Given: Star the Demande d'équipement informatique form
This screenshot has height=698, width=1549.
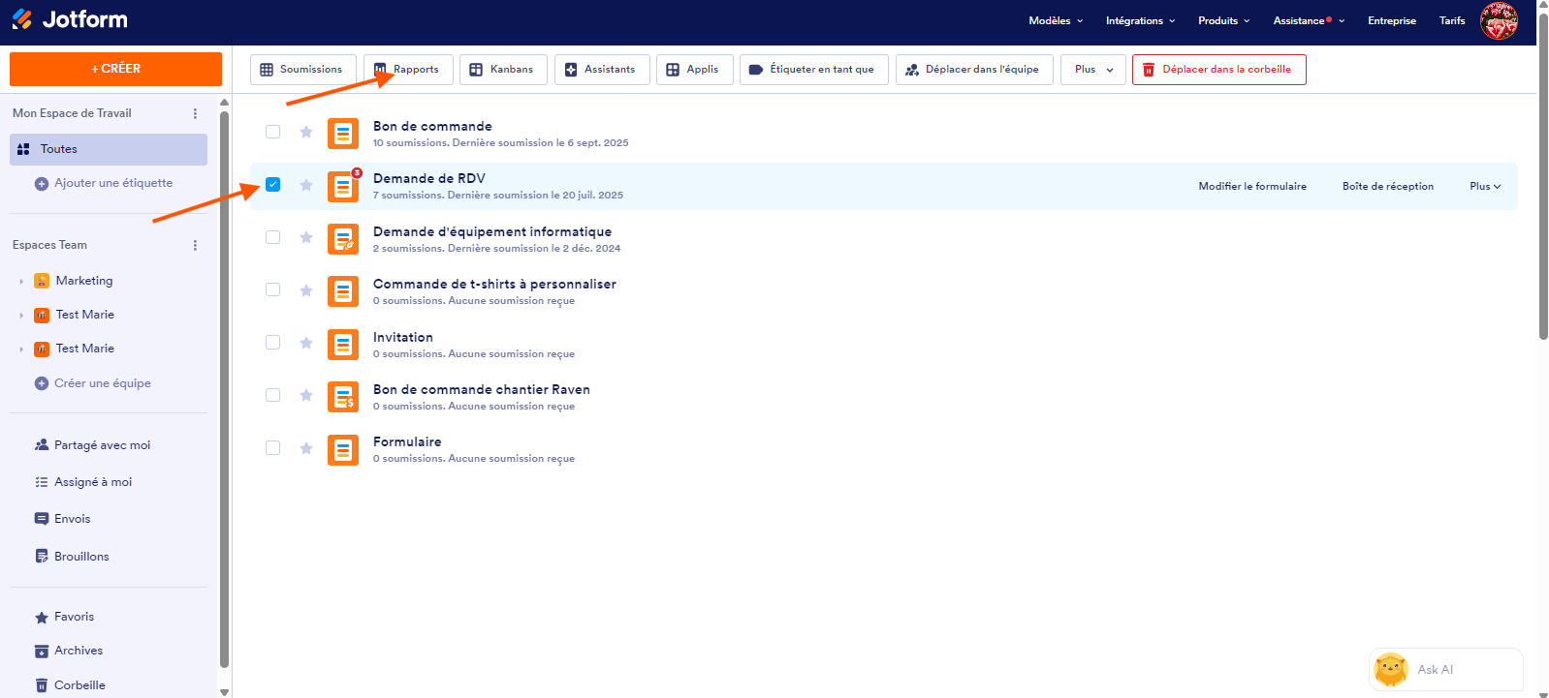Looking at the screenshot, I should click(x=306, y=237).
